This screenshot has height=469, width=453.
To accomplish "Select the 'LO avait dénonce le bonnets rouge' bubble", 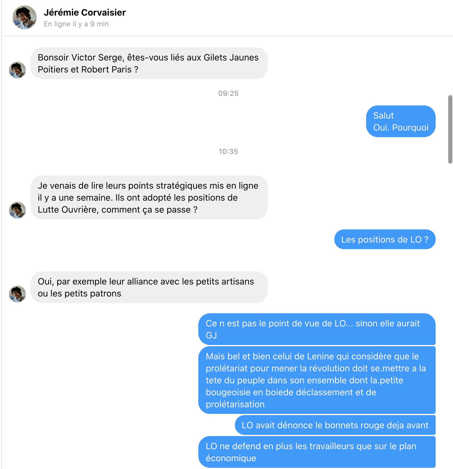I will click(x=335, y=425).
